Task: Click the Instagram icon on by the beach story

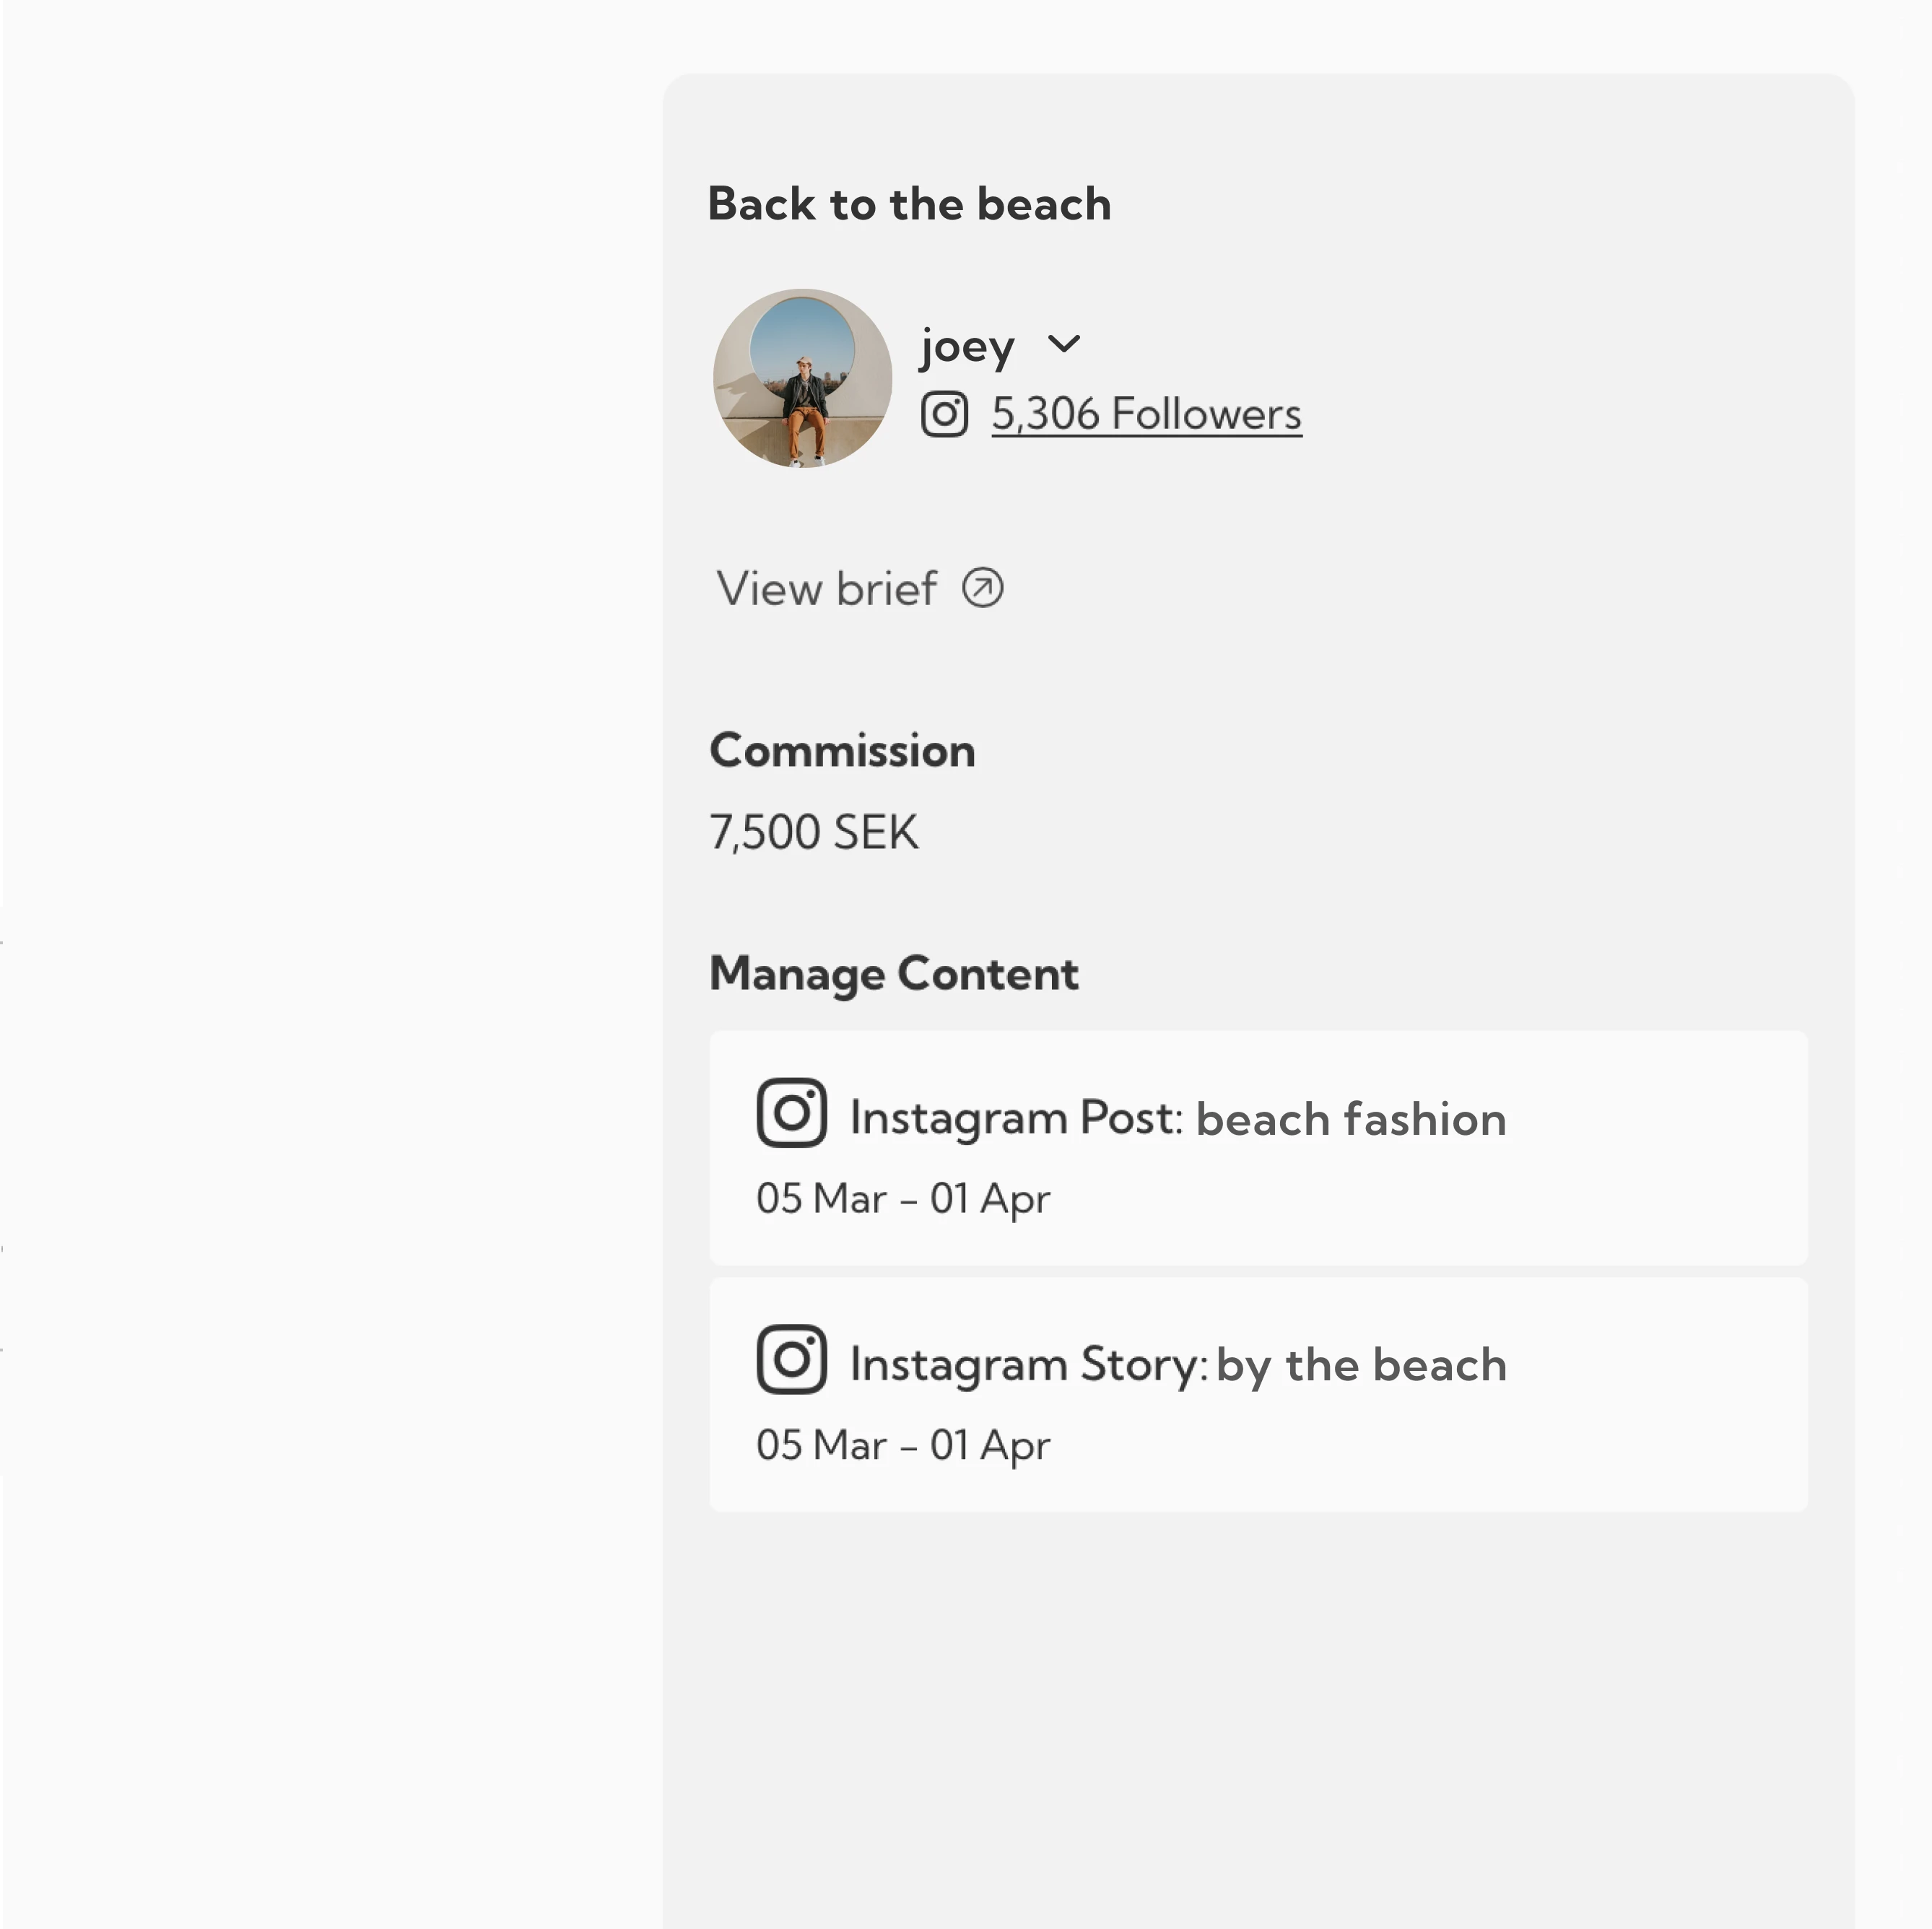Action: point(791,1359)
